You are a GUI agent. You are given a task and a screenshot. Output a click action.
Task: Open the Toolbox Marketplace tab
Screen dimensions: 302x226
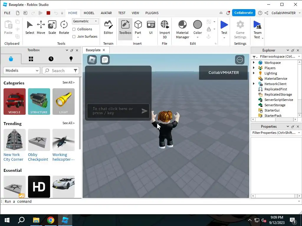[x=11, y=59]
